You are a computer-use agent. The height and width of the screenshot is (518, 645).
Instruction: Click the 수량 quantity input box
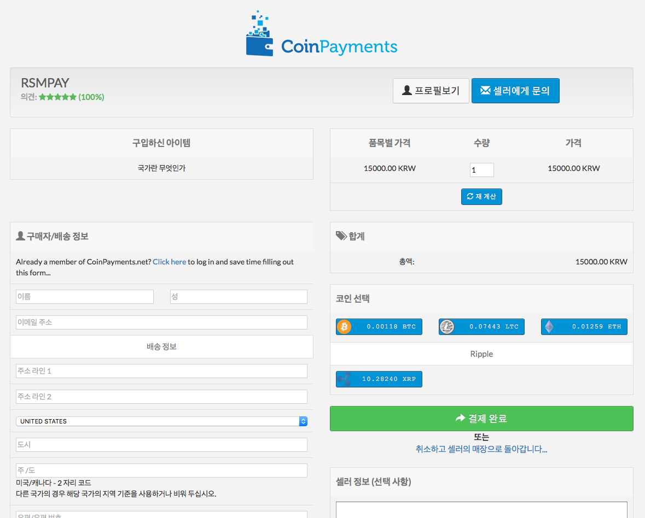pos(481,170)
